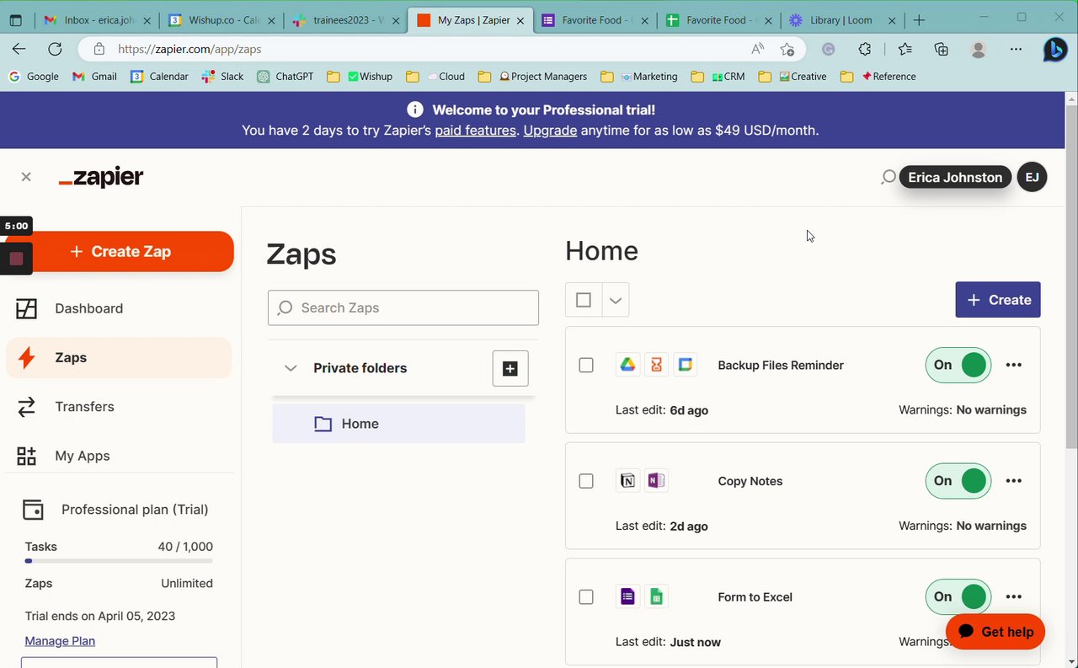Click the Create Zap button
Viewport: 1078px width, 668px height.
(x=120, y=251)
